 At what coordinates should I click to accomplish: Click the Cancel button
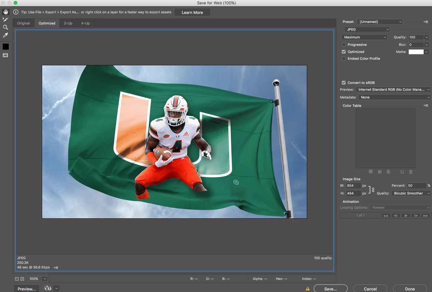pos(370,289)
